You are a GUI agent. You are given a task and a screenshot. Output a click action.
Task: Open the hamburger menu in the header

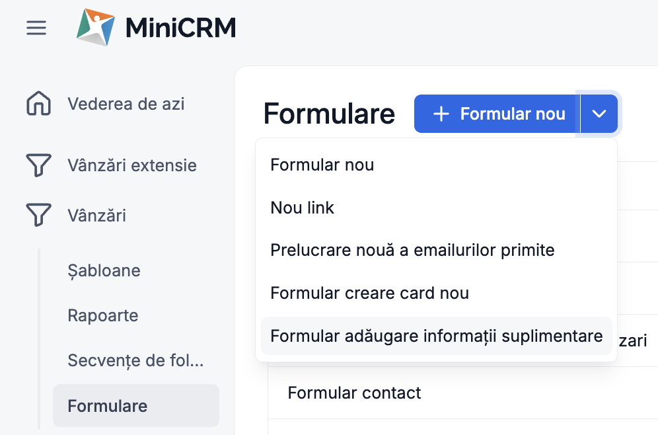pyautogui.click(x=36, y=28)
